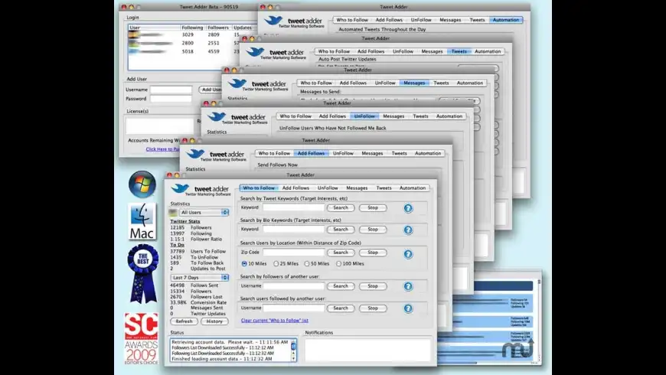Click the Click Here link in login window
The width and height of the screenshot is (666, 375).
[163, 149]
